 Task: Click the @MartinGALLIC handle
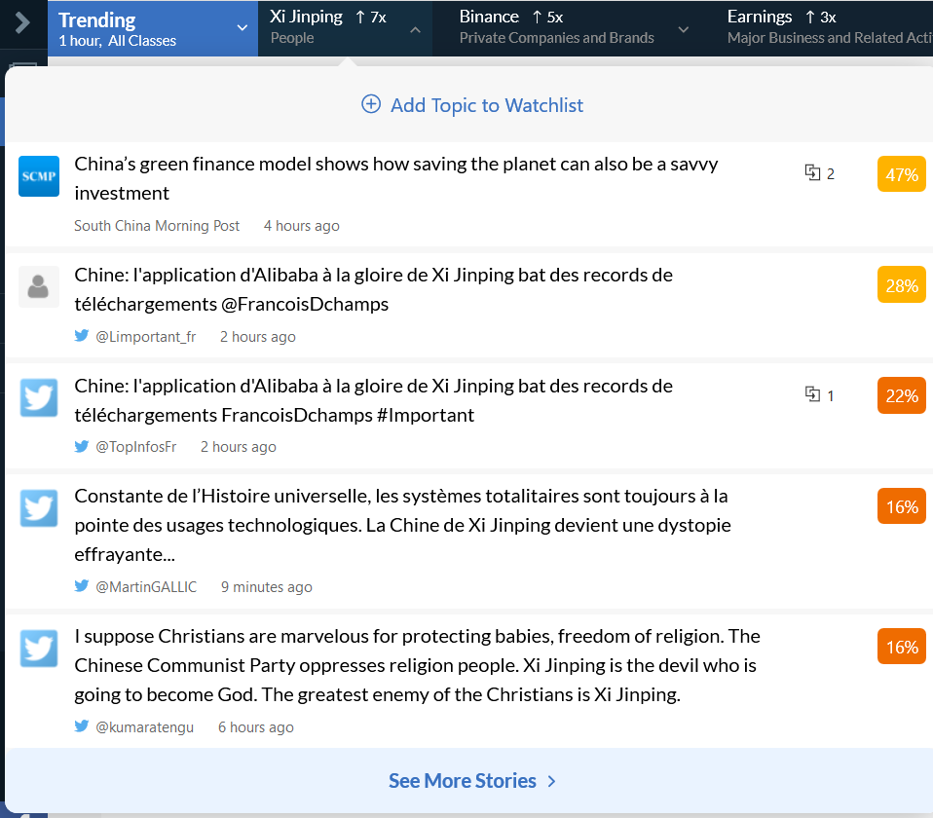pyautogui.click(x=146, y=587)
